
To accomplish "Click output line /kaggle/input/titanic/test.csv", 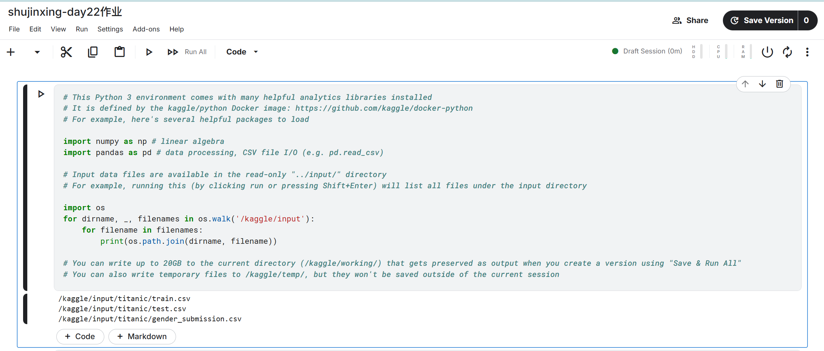I will [x=122, y=309].
